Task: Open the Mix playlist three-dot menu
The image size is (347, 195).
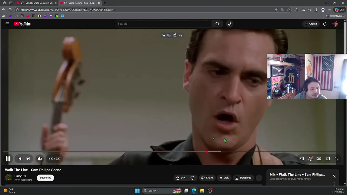Action: pos(334,184)
